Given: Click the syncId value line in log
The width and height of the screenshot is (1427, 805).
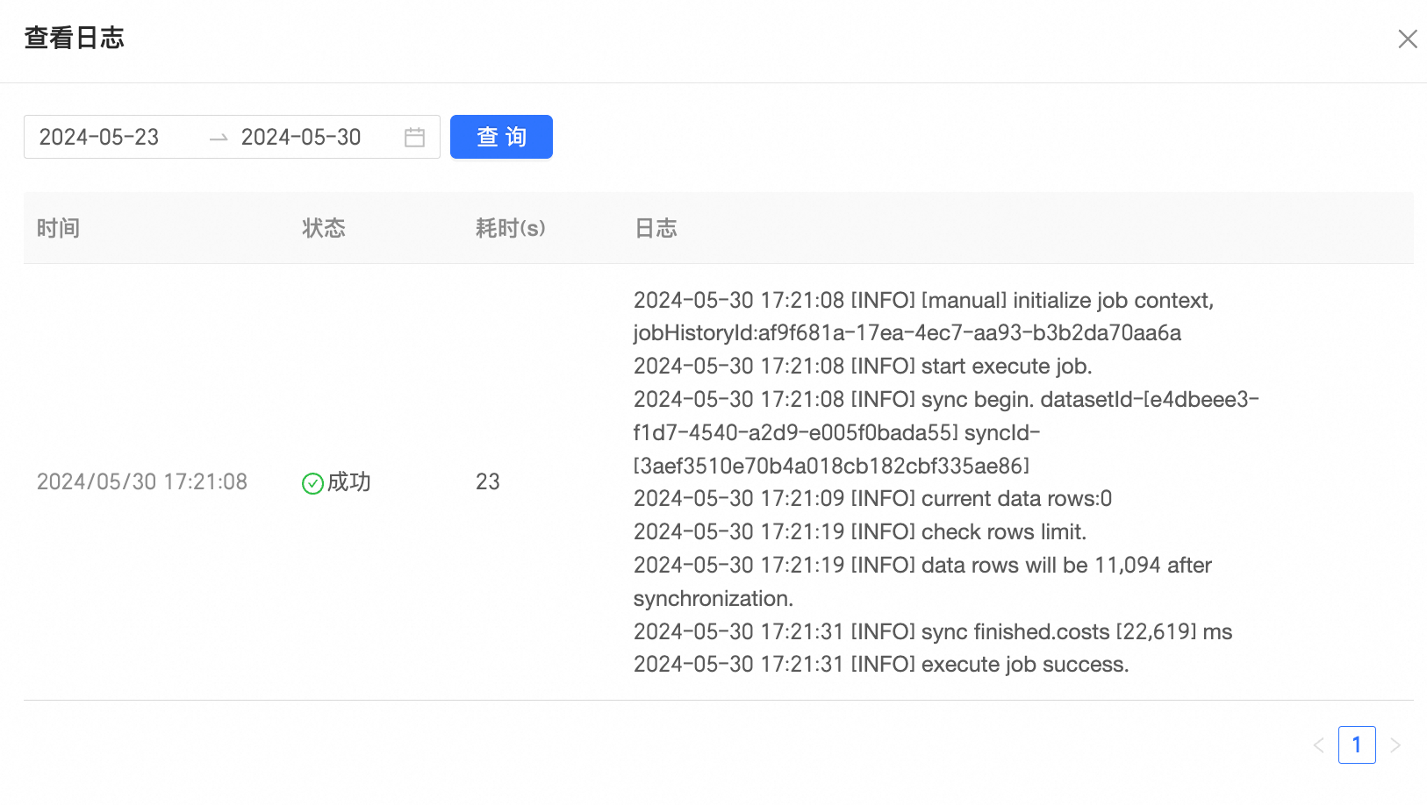Looking at the screenshot, I should [x=832, y=466].
